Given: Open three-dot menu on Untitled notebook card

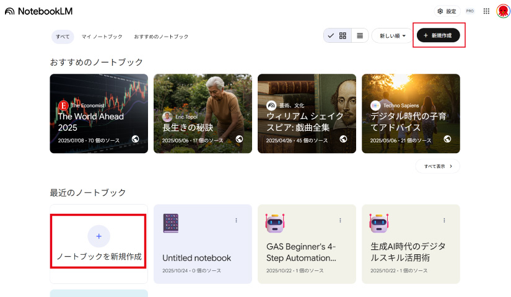Looking at the screenshot, I should 236,220.
